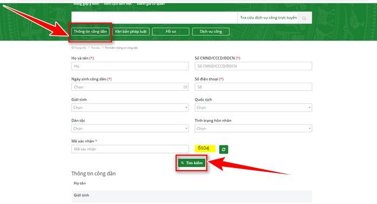Refresh the captcha code
This screenshot has height=204, width=377.
tap(224, 149)
